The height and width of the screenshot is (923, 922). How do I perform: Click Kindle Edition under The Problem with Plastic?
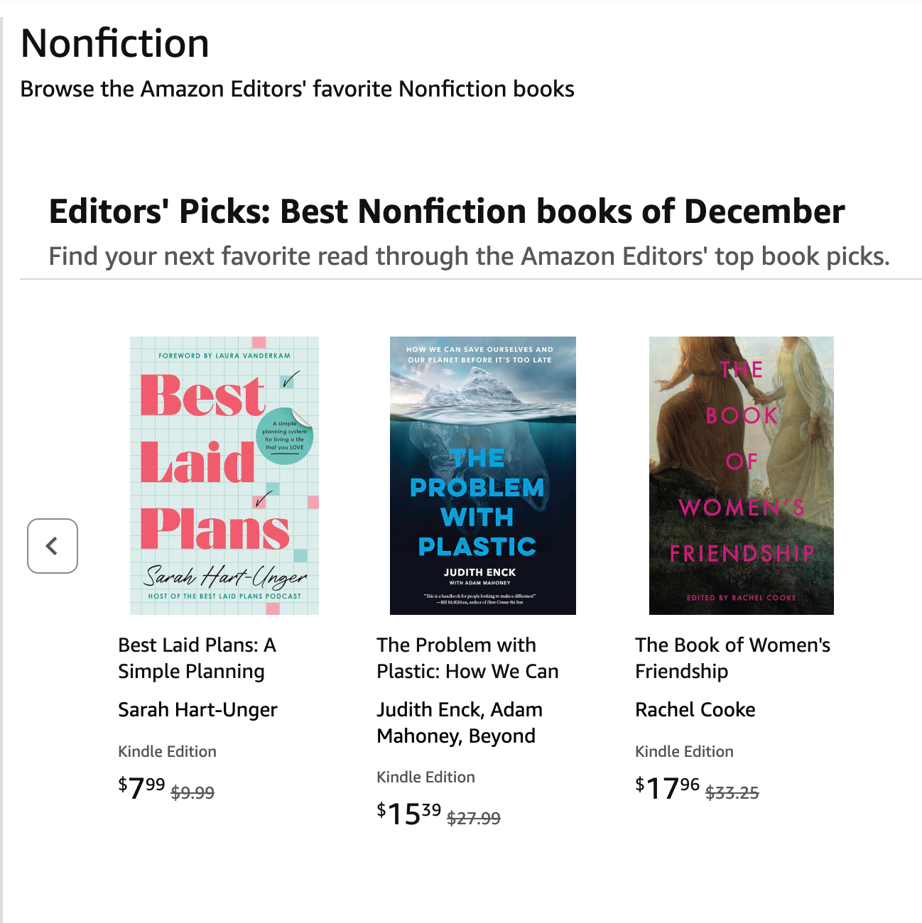(425, 777)
